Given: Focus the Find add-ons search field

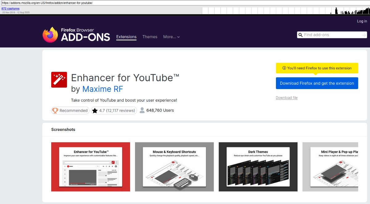Looking at the screenshot, I should [x=332, y=35].
